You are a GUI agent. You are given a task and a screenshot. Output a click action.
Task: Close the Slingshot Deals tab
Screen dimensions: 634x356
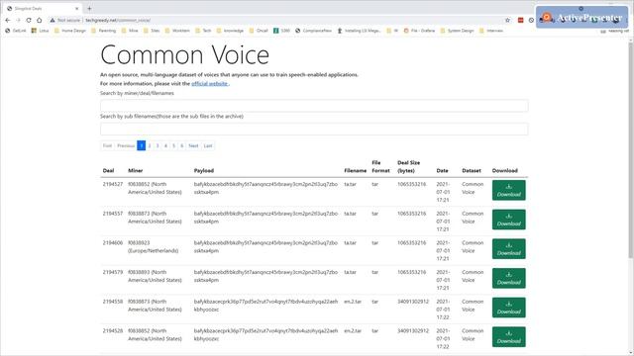77,8
